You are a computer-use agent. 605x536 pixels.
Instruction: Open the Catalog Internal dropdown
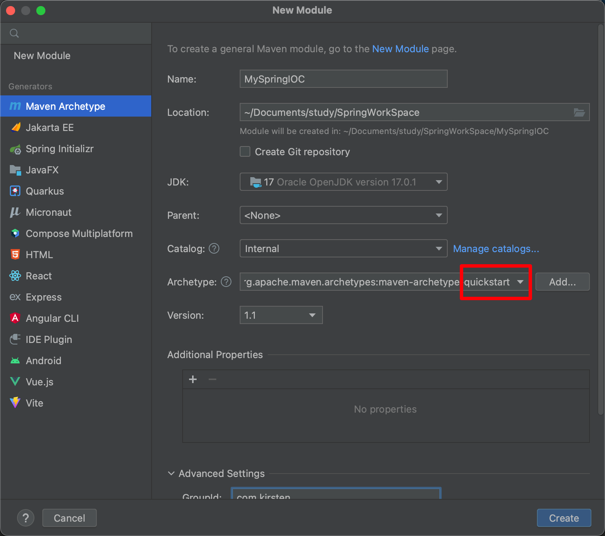tap(343, 248)
